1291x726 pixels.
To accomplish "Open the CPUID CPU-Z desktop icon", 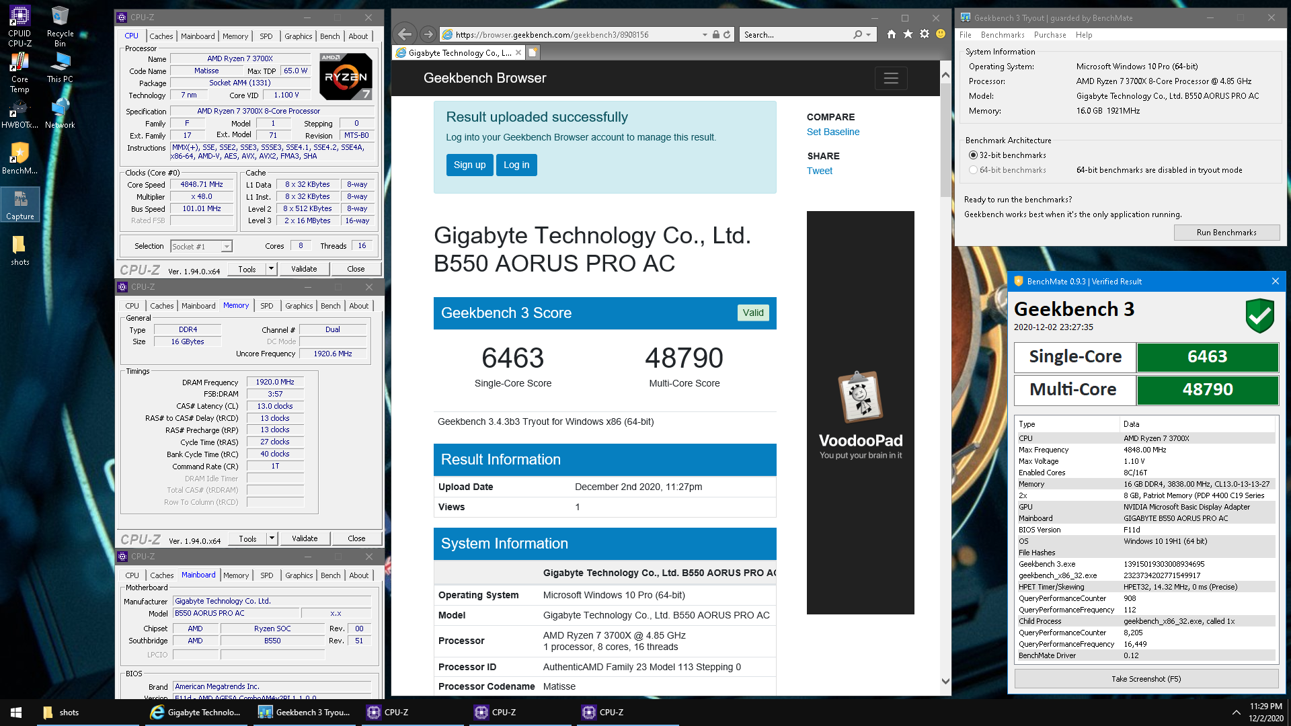I will pyautogui.click(x=19, y=27).
